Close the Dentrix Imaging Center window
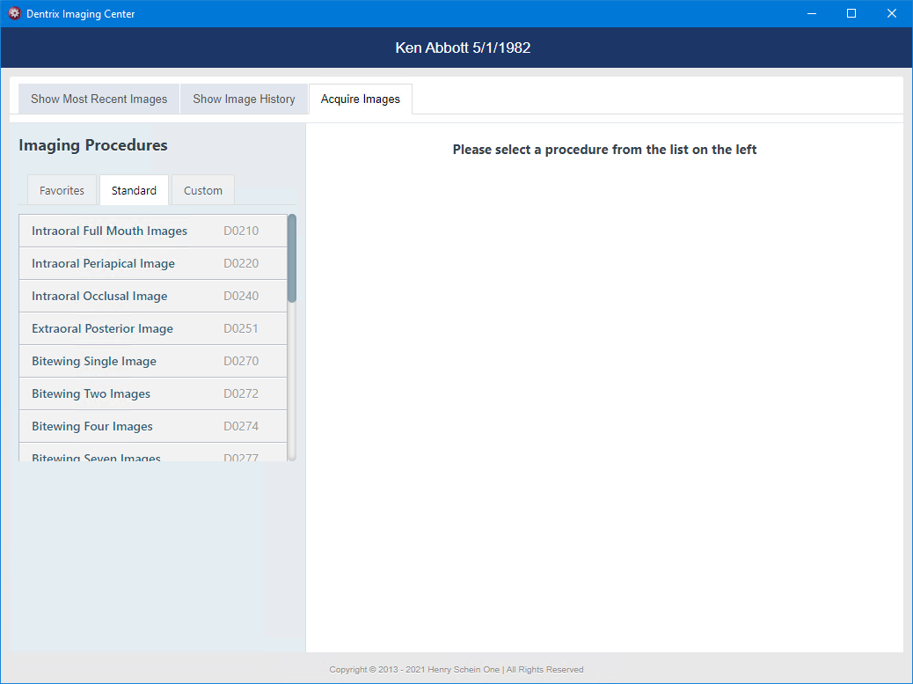The width and height of the screenshot is (913, 684). click(891, 14)
